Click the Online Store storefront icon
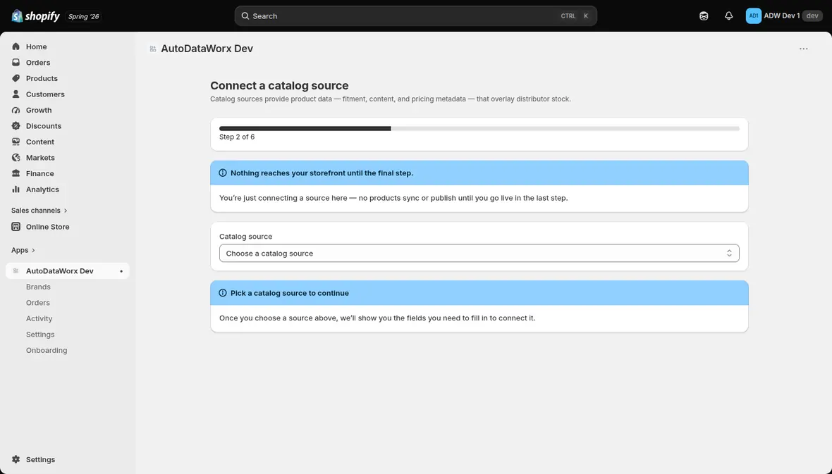 click(16, 227)
